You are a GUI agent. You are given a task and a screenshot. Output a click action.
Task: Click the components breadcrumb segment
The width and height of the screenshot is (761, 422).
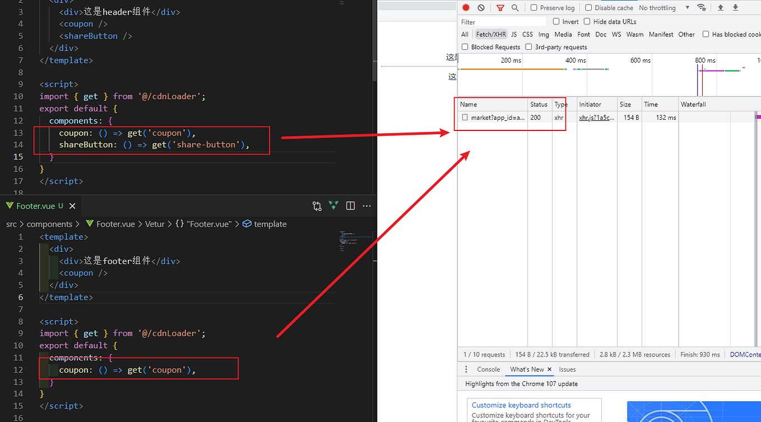tap(50, 224)
